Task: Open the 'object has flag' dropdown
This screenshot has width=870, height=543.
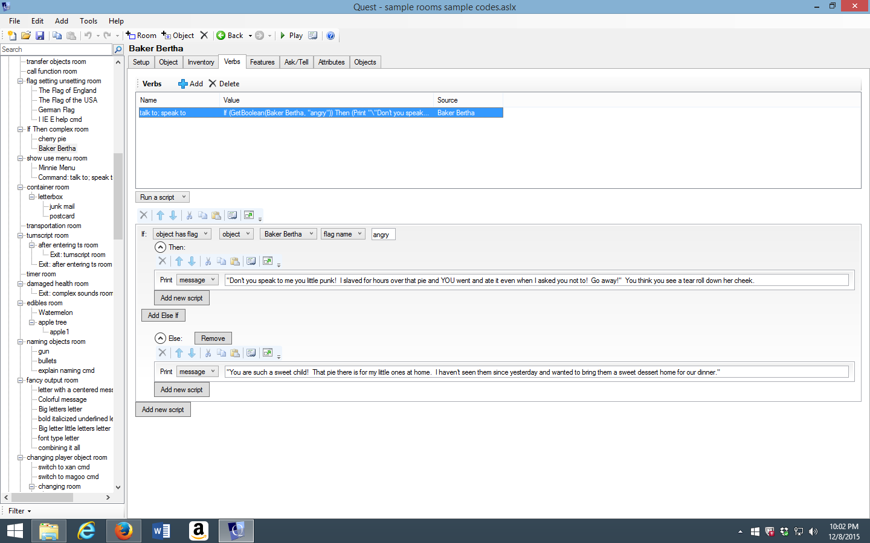Action: pyautogui.click(x=181, y=234)
